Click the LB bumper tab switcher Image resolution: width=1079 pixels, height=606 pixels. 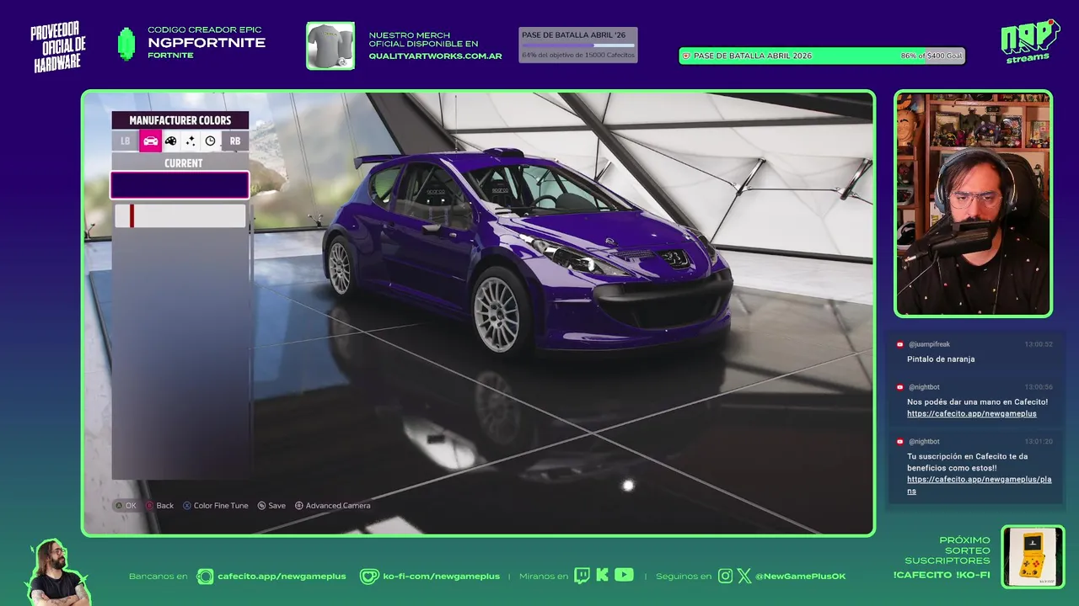[x=126, y=141]
